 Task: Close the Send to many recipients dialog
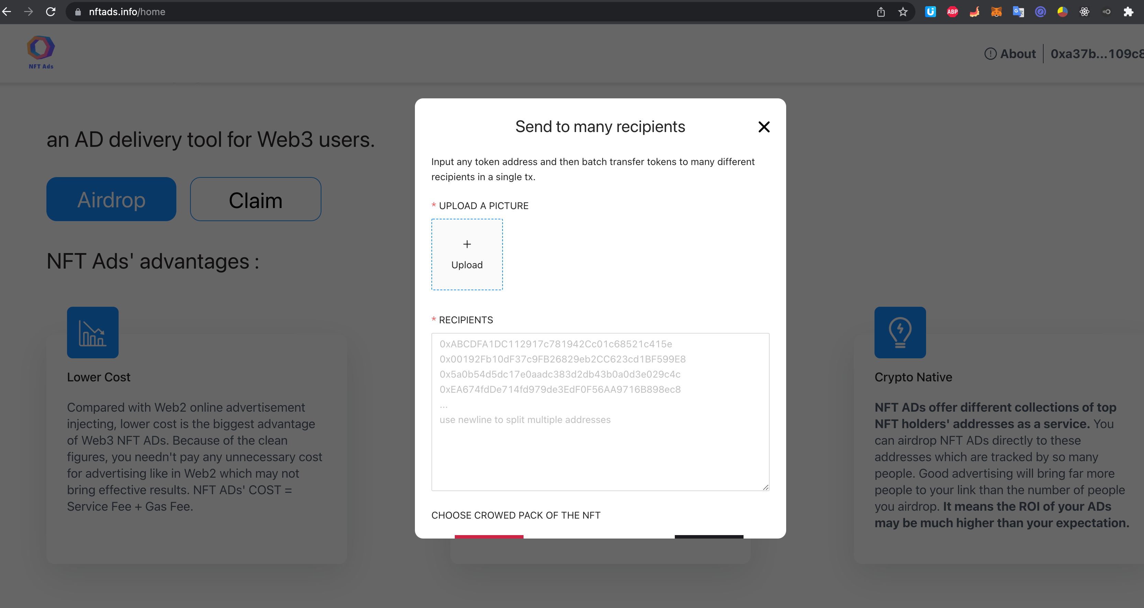(x=763, y=127)
